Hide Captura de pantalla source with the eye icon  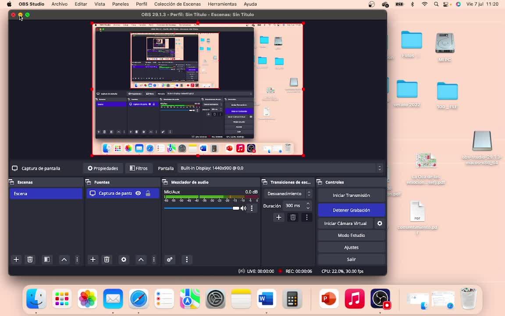[138, 193]
